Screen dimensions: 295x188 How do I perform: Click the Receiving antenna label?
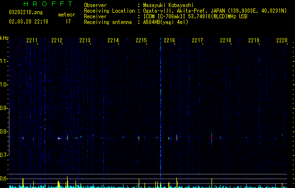pyautogui.click(x=108, y=22)
